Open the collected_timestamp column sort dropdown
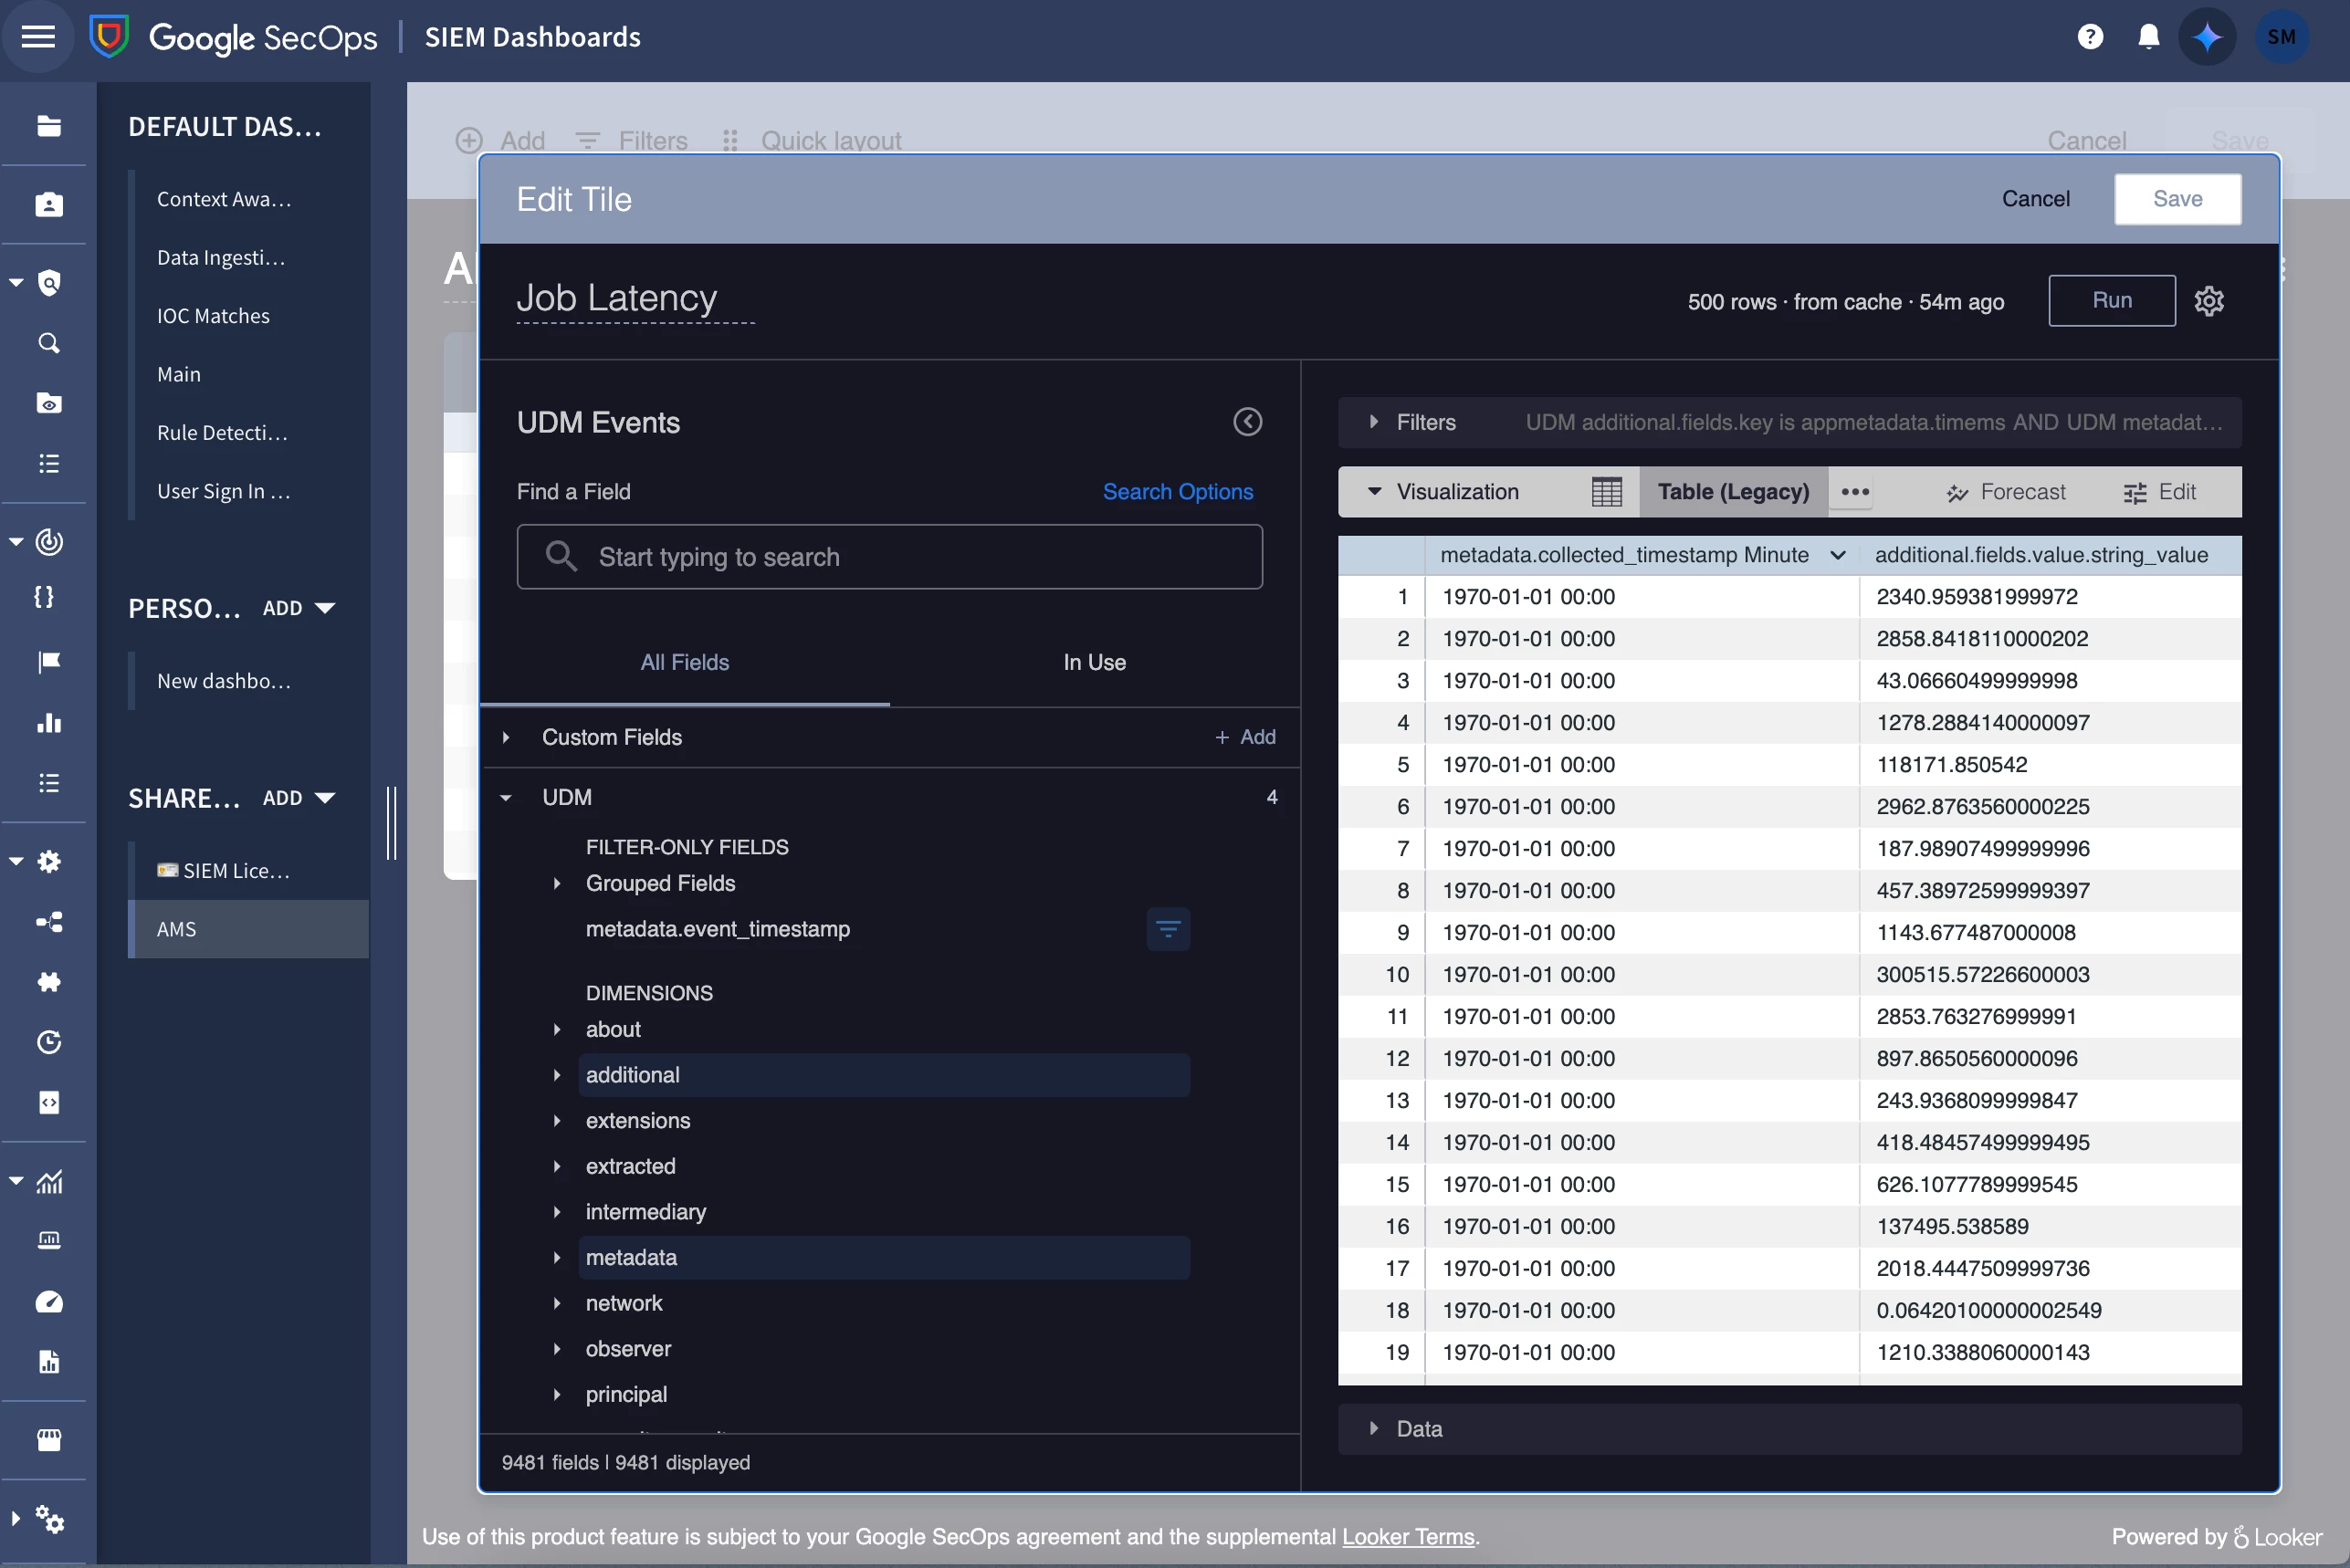The height and width of the screenshot is (1568, 2350). point(1837,555)
